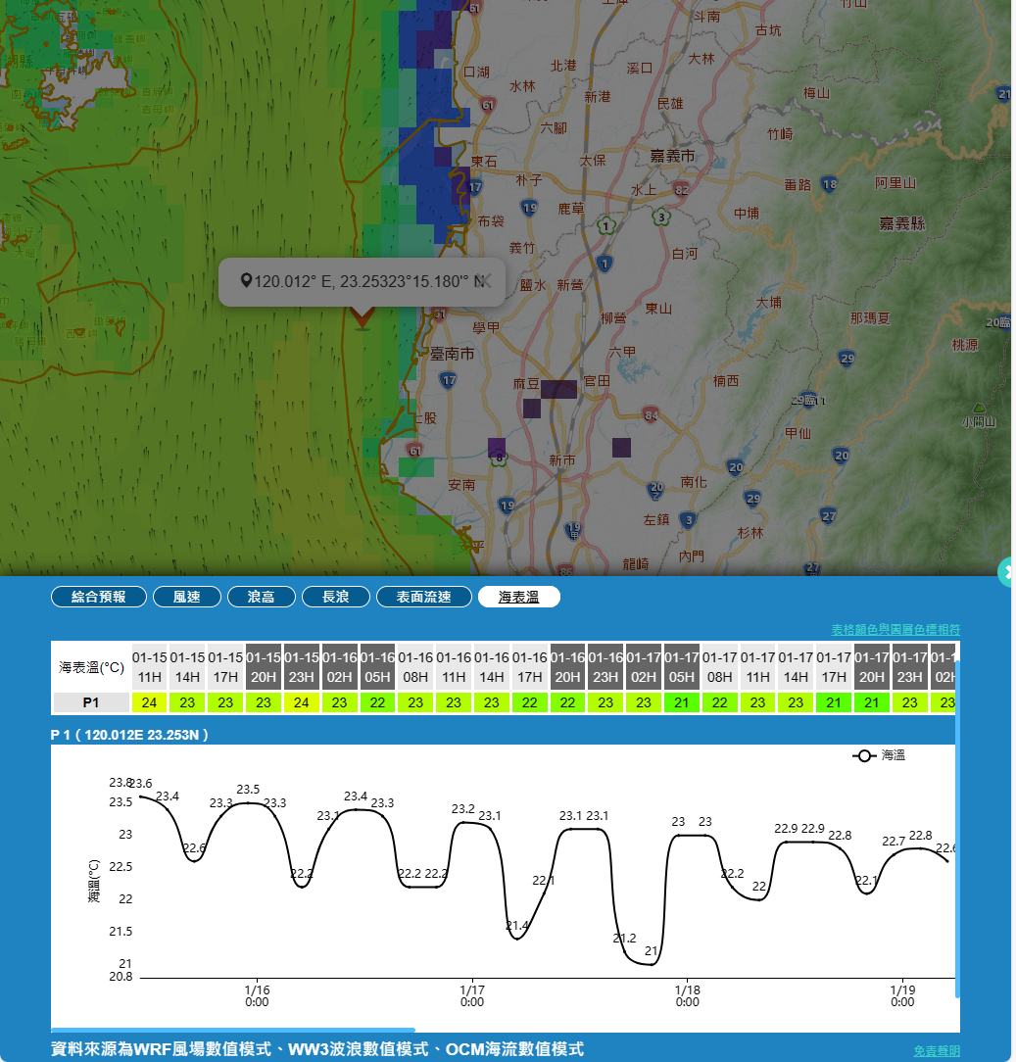1016x1062 pixels.
Task: Click the yellow 24 cell under 01-15 11H
Action: 149,702
